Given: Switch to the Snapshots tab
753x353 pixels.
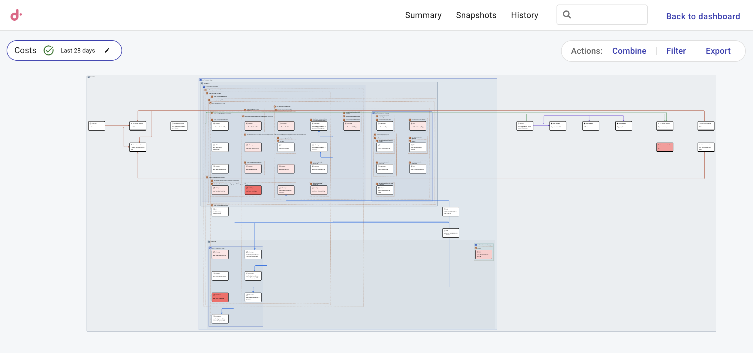Looking at the screenshot, I should click(x=476, y=15).
